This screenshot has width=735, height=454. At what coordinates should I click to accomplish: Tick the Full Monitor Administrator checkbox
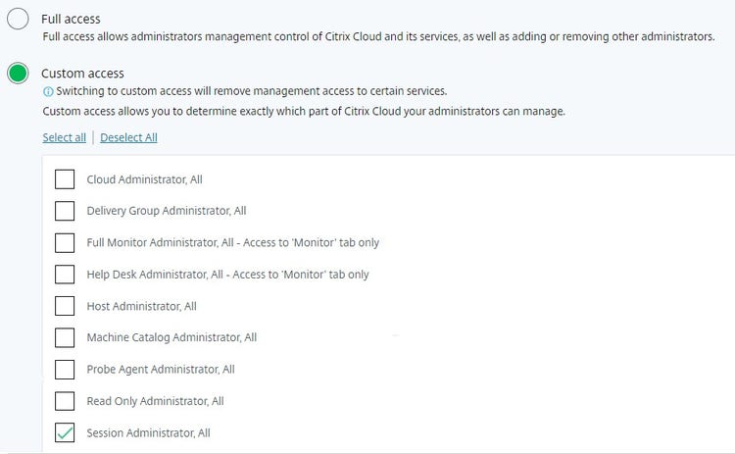pyautogui.click(x=65, y=242)
